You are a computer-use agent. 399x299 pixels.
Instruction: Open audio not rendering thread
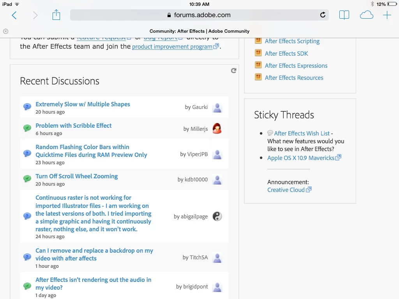pyautogui.click(x=93, y=283)
